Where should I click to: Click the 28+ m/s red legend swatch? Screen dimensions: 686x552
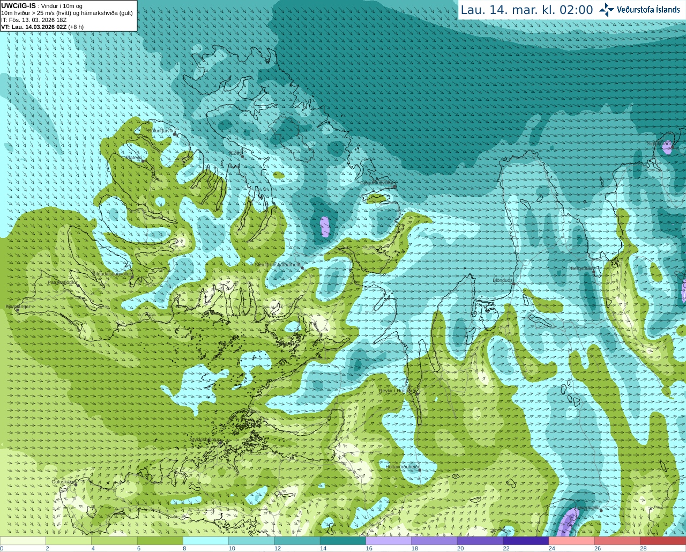click(x=663, y=541)
